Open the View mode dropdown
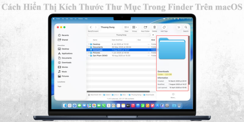The height and width of the screenshot is (122, 244). [x=126, y=27]
